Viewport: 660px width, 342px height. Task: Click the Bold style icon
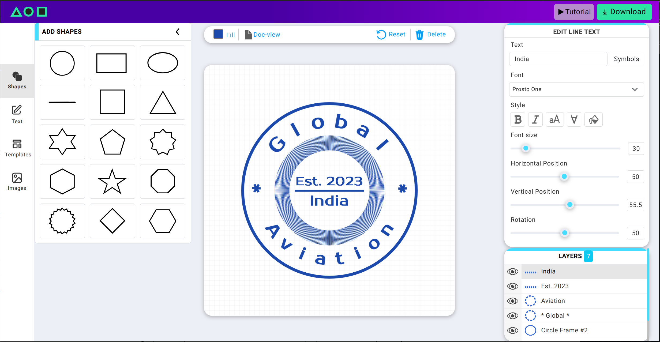(518, 119)
